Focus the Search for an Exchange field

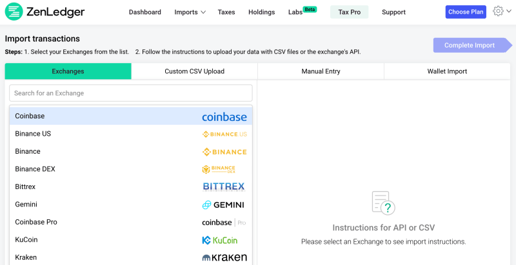point(131,93)
